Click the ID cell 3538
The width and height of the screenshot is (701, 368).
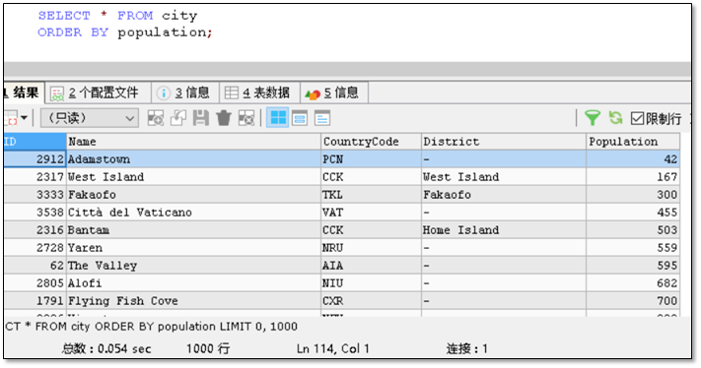35,213
